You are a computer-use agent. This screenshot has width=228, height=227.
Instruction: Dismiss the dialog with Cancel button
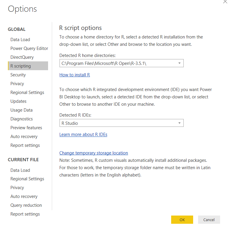[209, 220]
